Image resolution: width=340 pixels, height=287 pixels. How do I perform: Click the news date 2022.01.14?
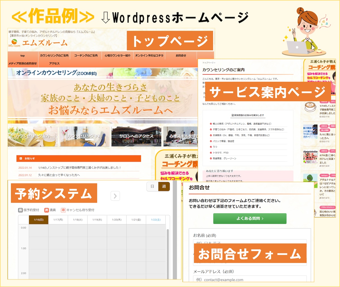click(25, 168)
